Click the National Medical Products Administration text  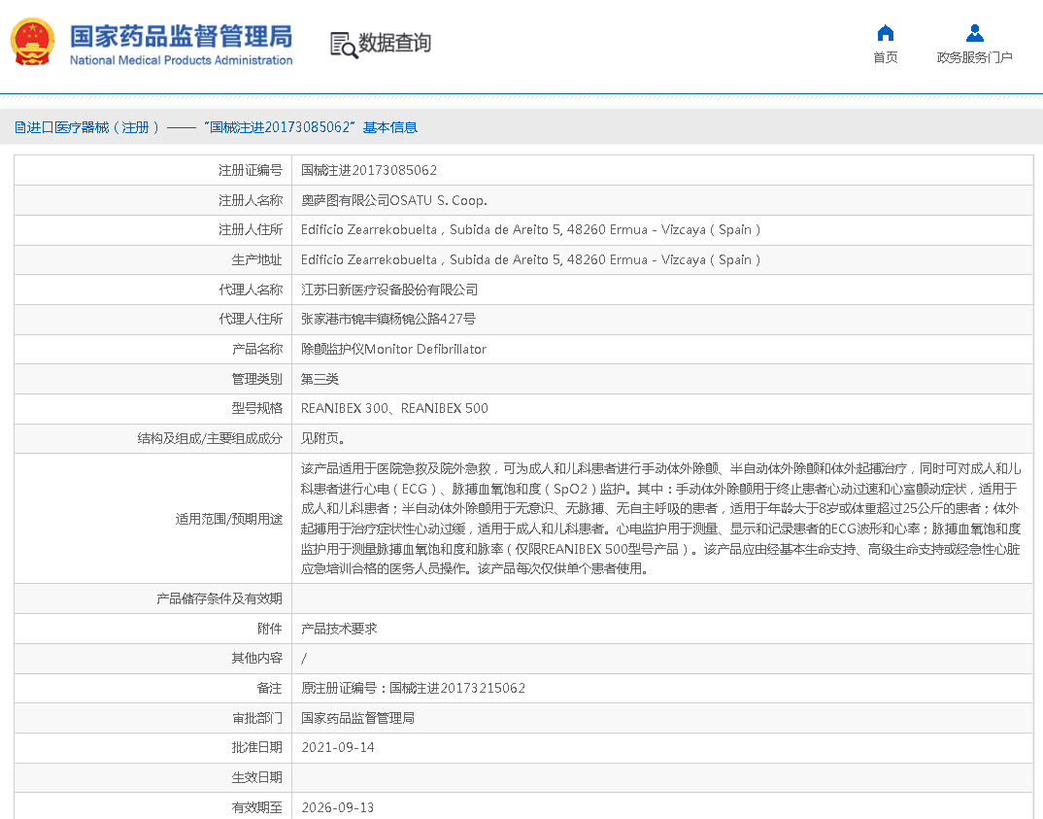[x=181, y=60]
